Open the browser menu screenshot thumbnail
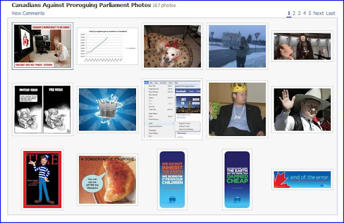 [x=172, y=110]
